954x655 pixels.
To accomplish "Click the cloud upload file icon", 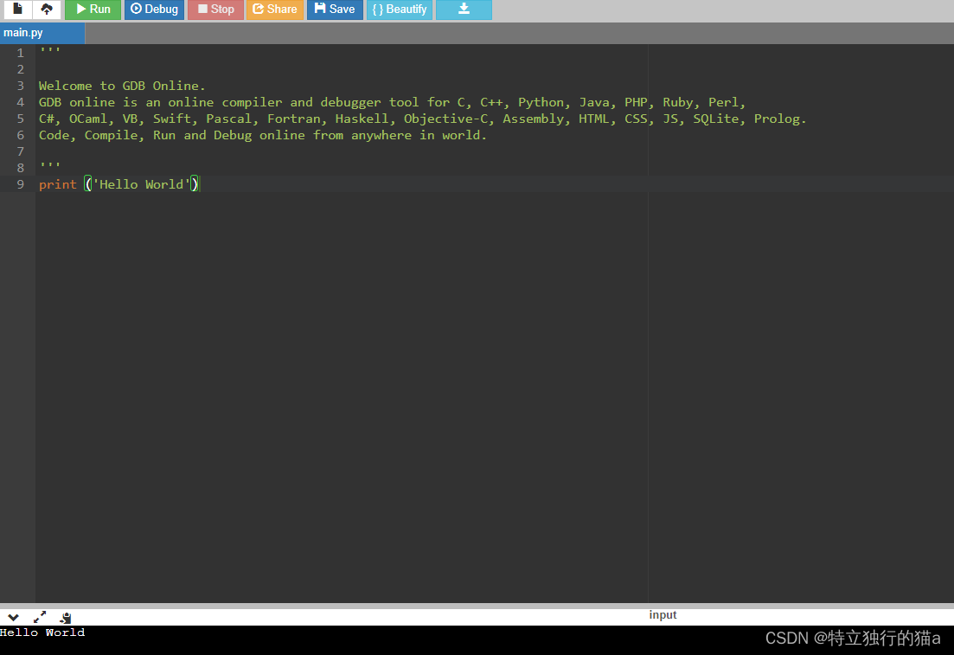I will click(47, 10).
